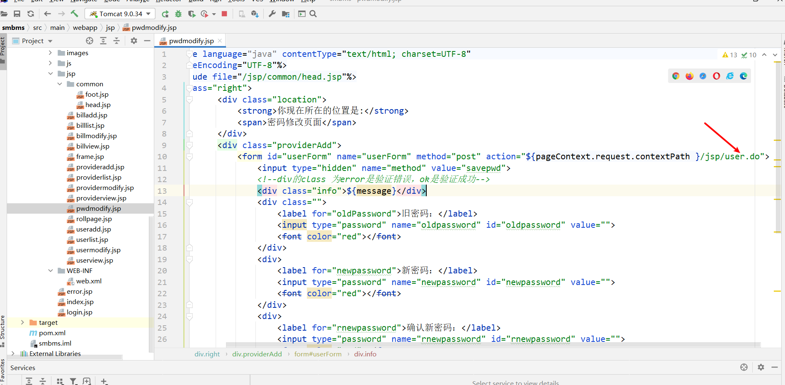Expand the images folder
This screenshot has height=385, width=785.
(x=51, y=53)
